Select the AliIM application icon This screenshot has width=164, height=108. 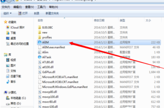40,42
